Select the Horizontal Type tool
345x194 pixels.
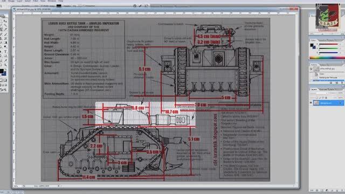5,51
